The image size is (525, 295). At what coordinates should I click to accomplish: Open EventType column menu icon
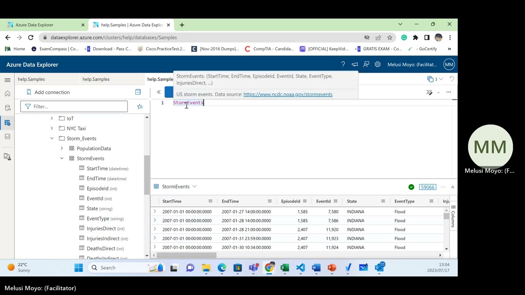click(x=431, y=201)
